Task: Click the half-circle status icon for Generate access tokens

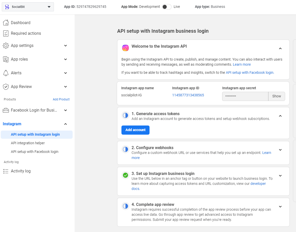Action: coord(125,115)
